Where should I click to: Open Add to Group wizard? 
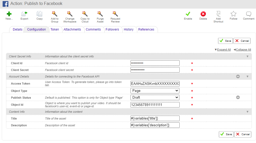tap(55, 14)
